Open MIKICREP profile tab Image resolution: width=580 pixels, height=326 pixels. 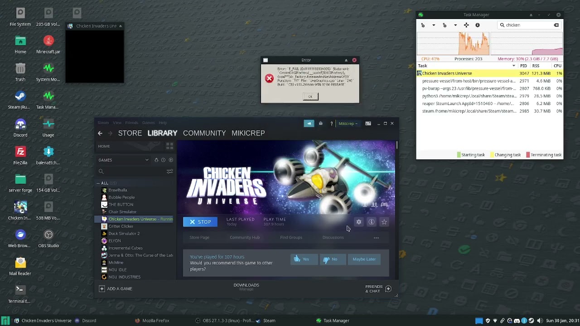click(248, 133)
